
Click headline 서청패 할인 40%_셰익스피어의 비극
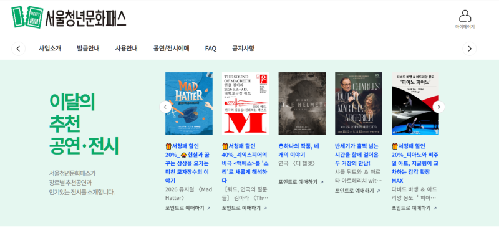click(x=245, y=163)
